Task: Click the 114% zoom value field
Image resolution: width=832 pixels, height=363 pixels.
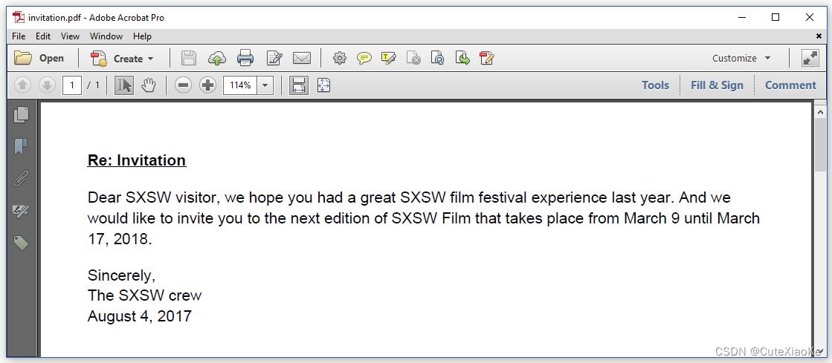Action: pos(240,85)
